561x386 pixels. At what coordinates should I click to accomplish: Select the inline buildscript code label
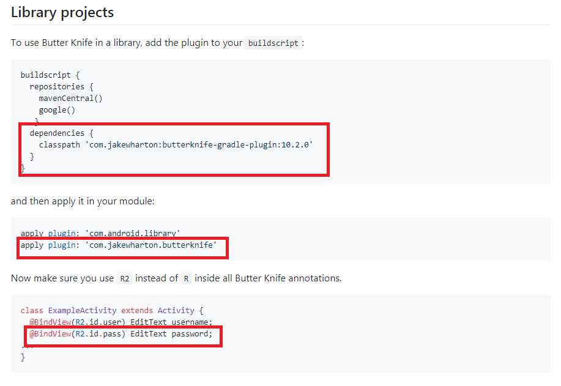point(273,43)
